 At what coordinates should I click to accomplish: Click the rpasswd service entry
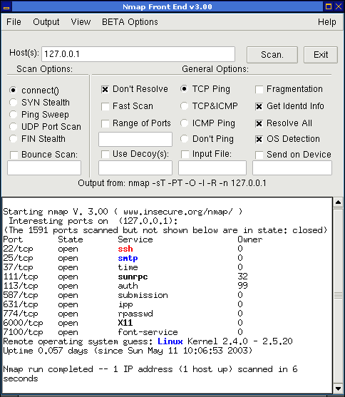(135, 314)
